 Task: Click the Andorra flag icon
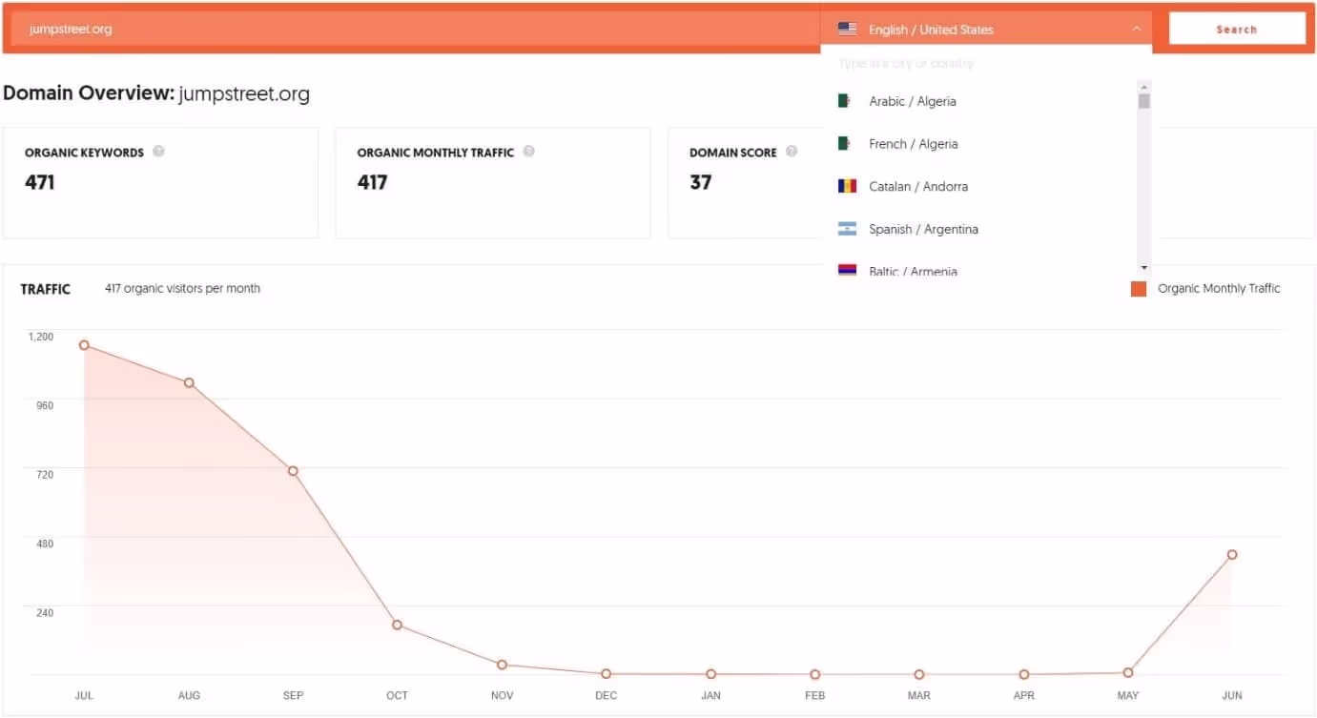[847, 186]
